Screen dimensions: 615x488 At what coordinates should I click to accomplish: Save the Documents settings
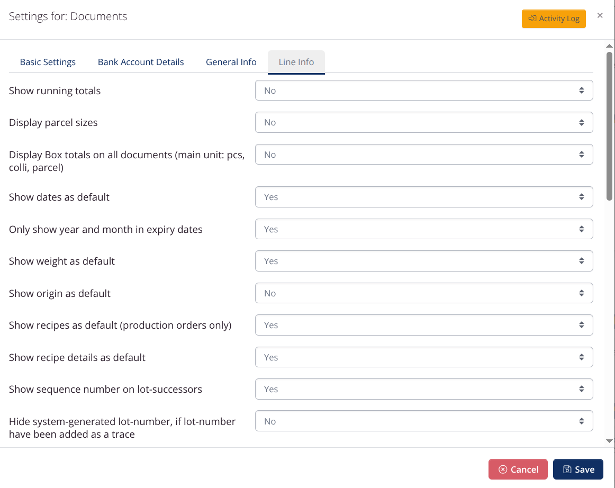[x=578, y=469]
